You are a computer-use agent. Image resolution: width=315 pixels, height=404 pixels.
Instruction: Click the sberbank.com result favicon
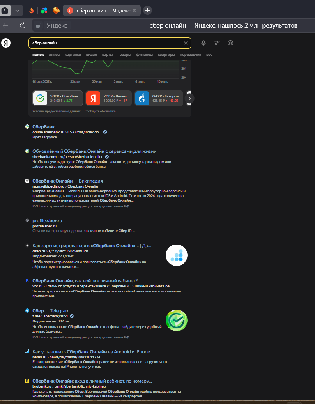click(27, 151)
